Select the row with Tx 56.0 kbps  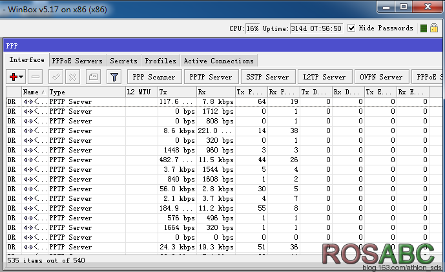(x=224, y=189)
